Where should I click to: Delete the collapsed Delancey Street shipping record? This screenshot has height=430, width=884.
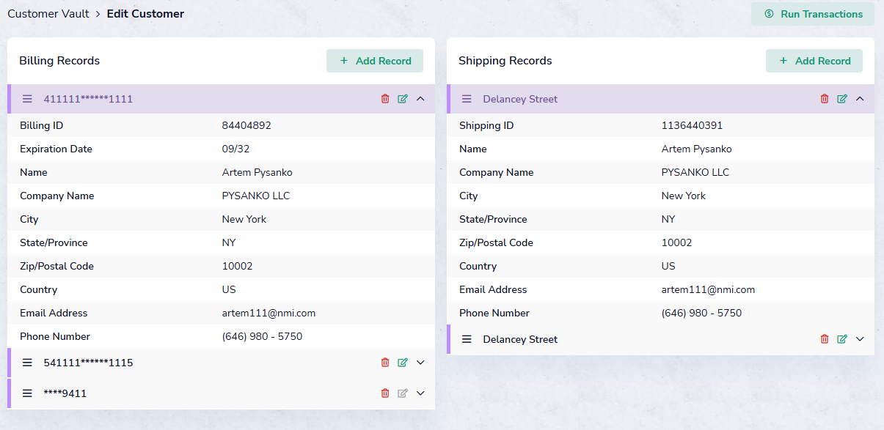[x=825, y=339]
